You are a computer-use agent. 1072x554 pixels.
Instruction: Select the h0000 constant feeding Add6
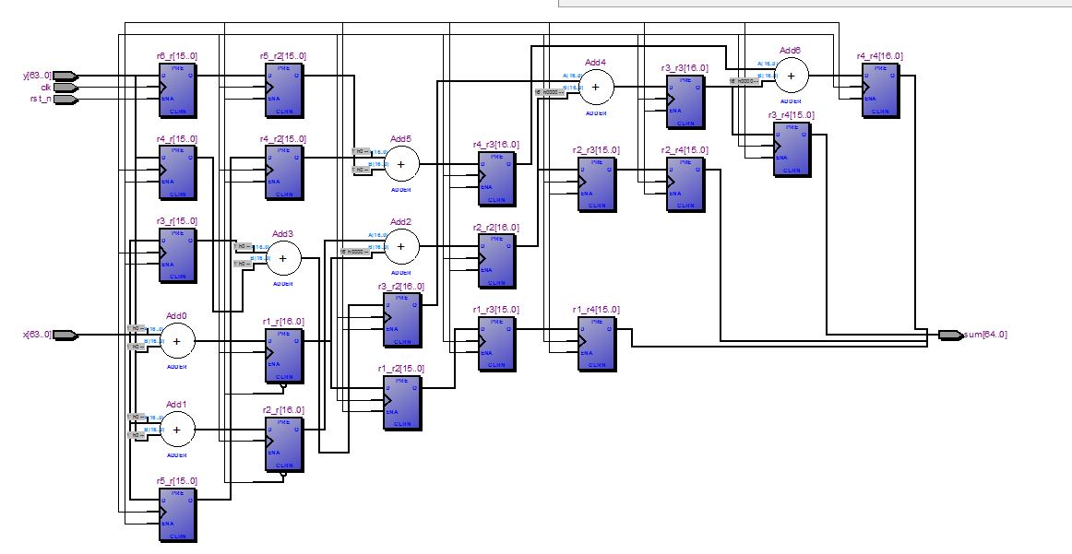[x=745, y=80]
